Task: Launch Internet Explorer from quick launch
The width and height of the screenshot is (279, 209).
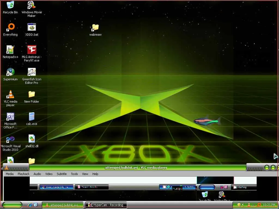Action: tap(30, 205)
